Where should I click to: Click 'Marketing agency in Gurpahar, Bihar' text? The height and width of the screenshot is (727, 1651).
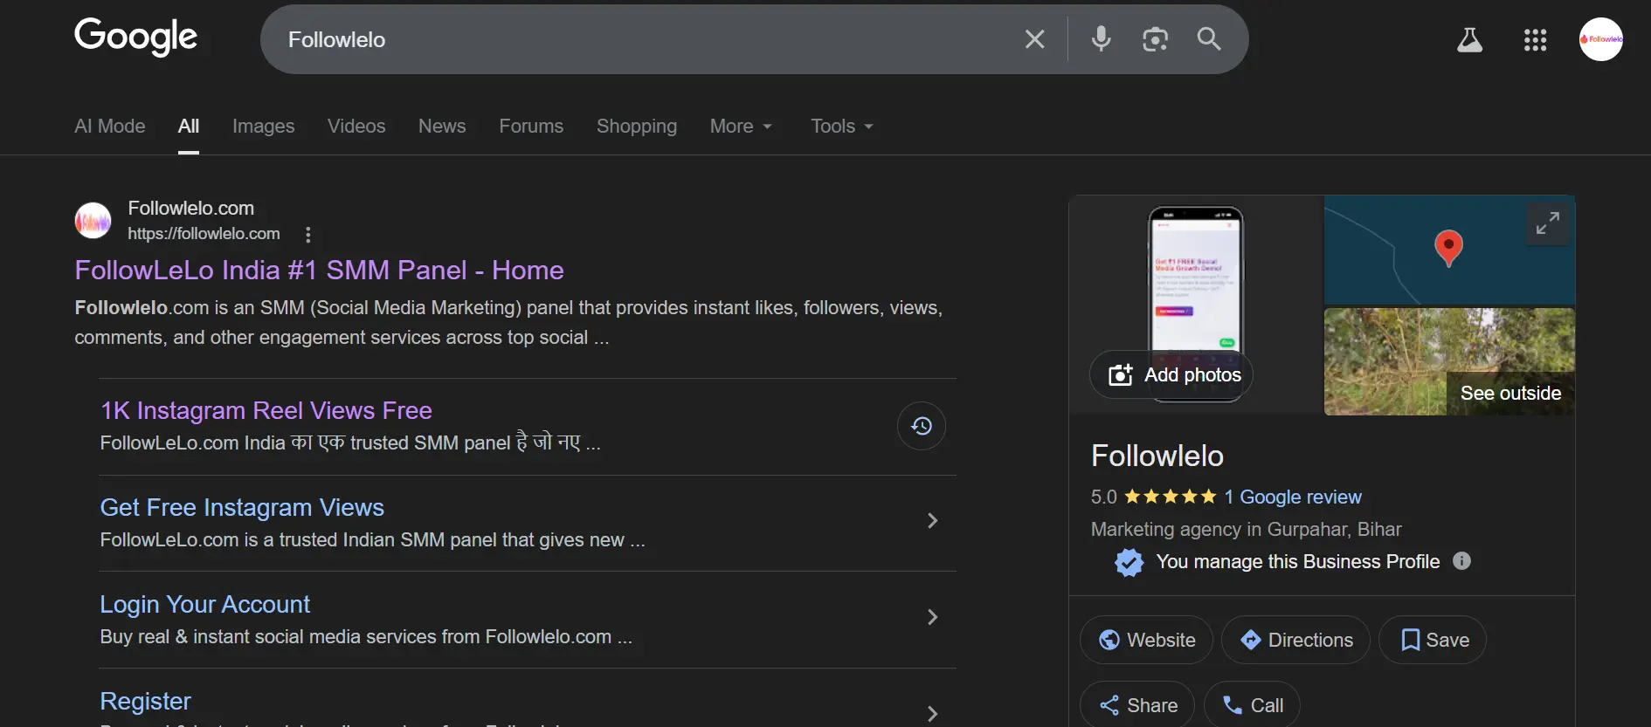[1246, 529]
